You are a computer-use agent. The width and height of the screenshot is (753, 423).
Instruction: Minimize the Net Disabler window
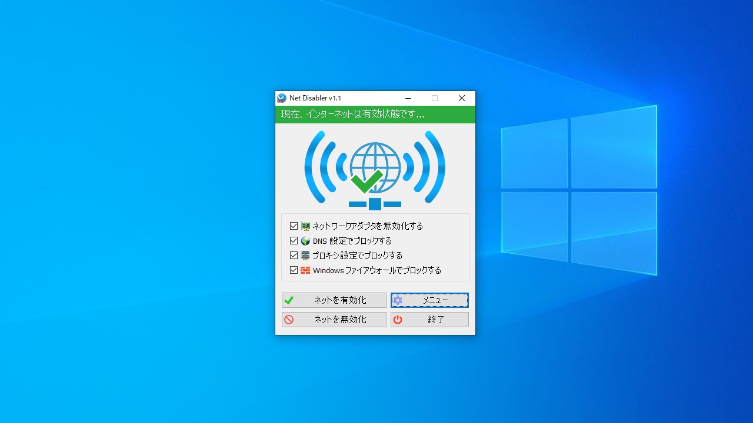(x=408, y=98)
